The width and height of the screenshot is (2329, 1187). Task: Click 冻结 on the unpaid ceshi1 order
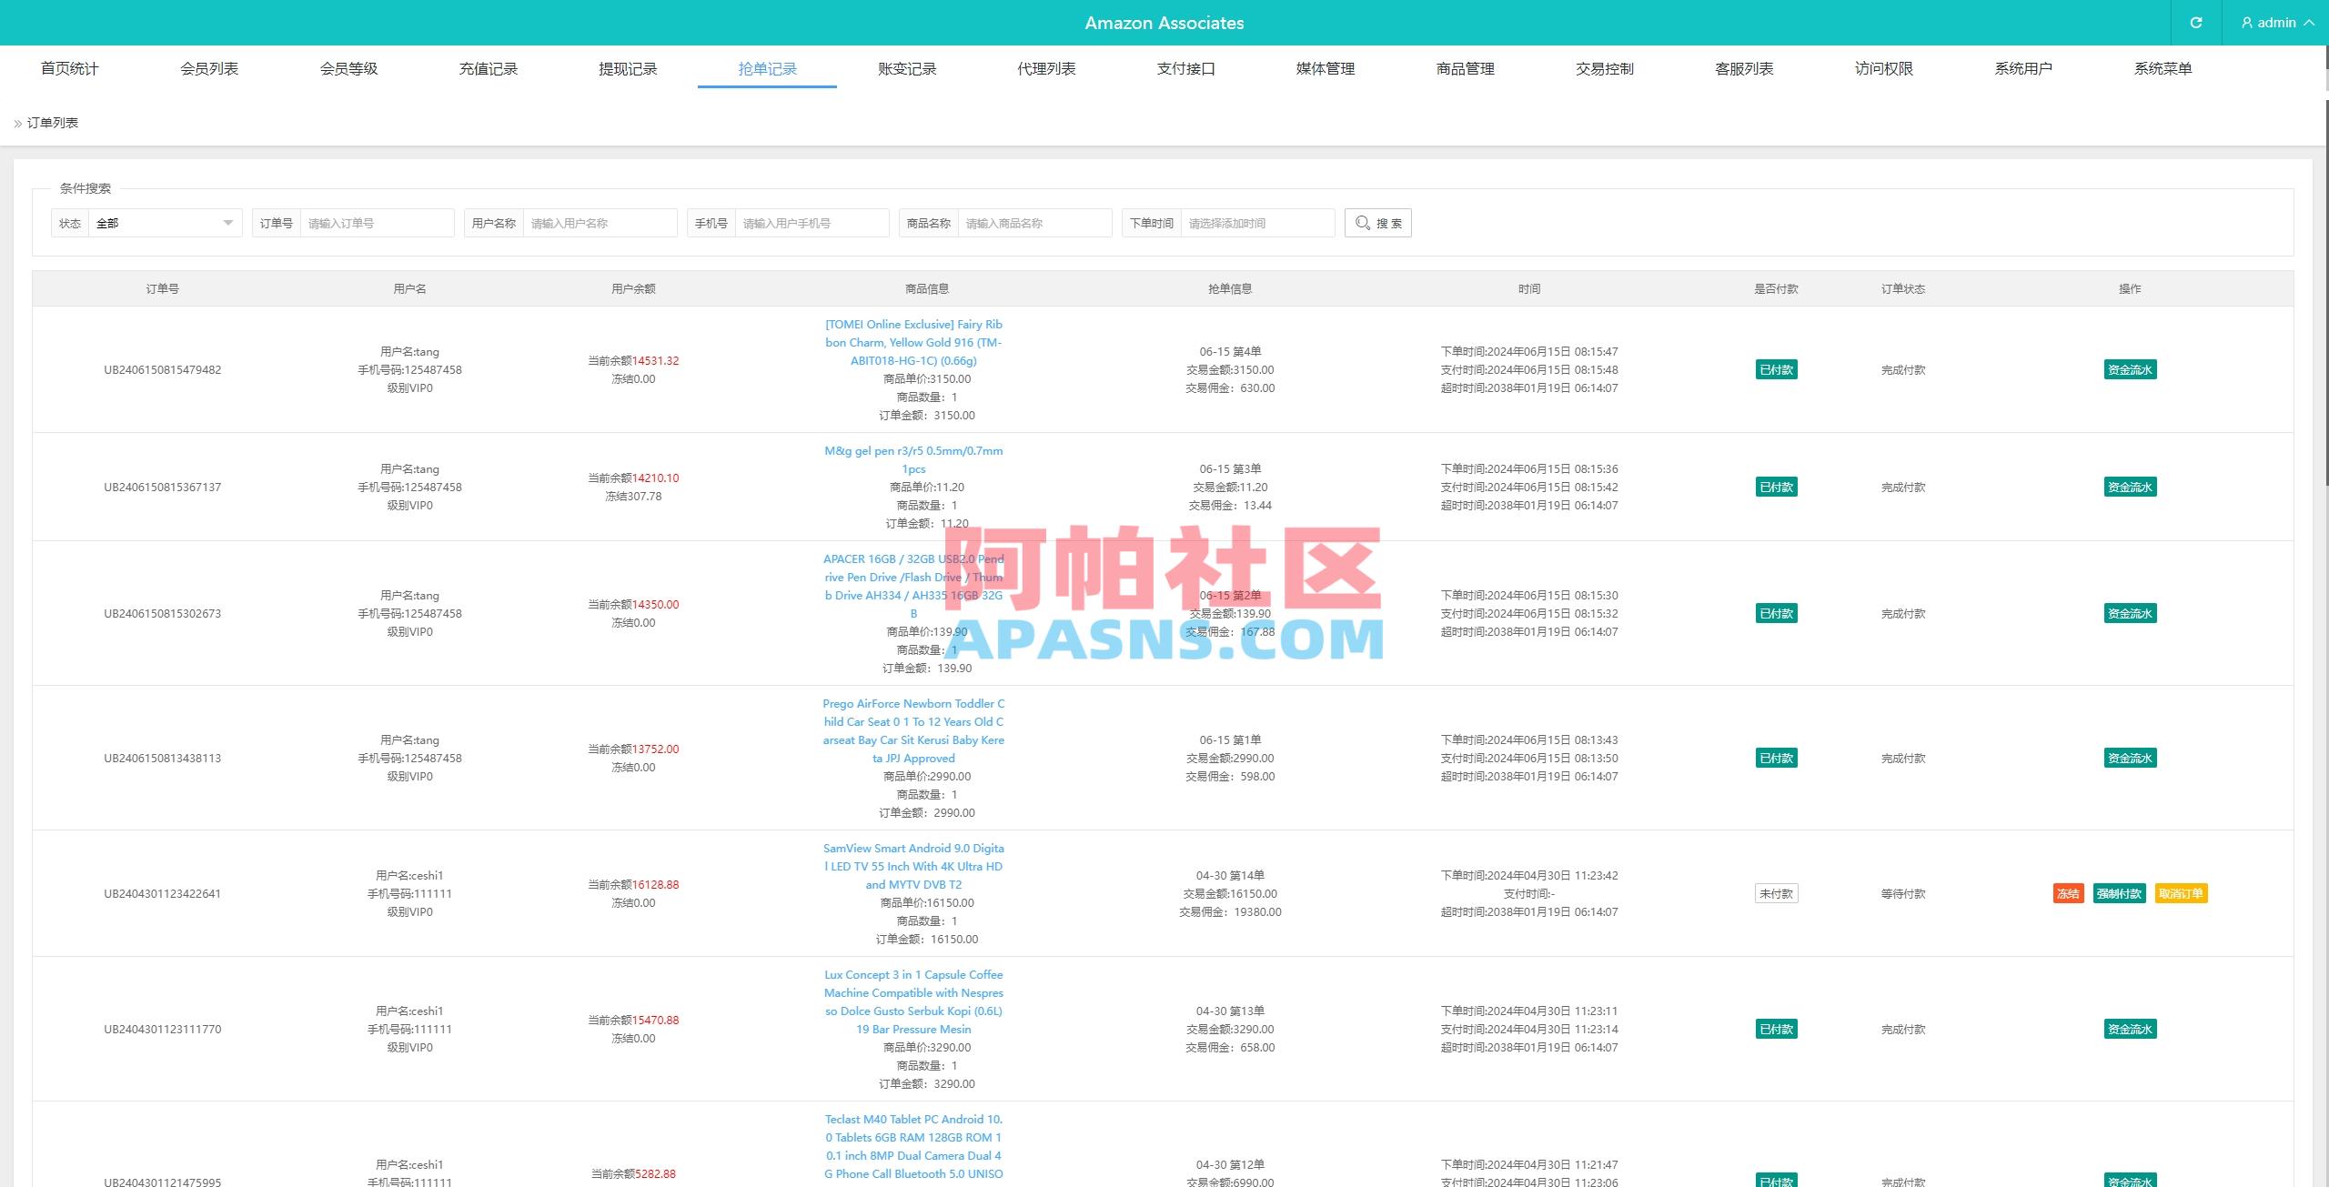point(2071,893)
